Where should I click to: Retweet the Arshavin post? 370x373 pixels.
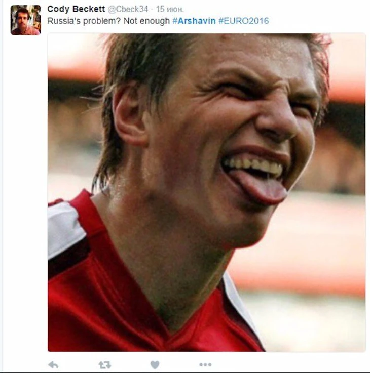coord(104,364)
